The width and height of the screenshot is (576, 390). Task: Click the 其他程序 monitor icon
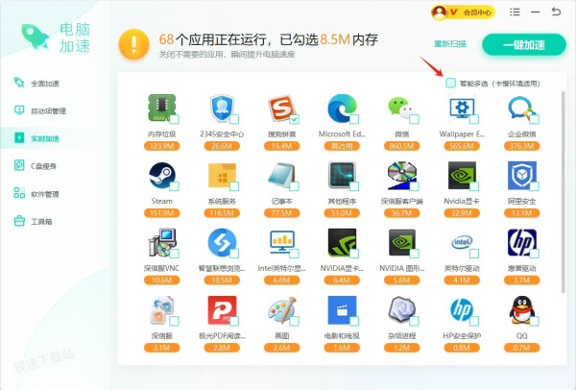(342, 175)
